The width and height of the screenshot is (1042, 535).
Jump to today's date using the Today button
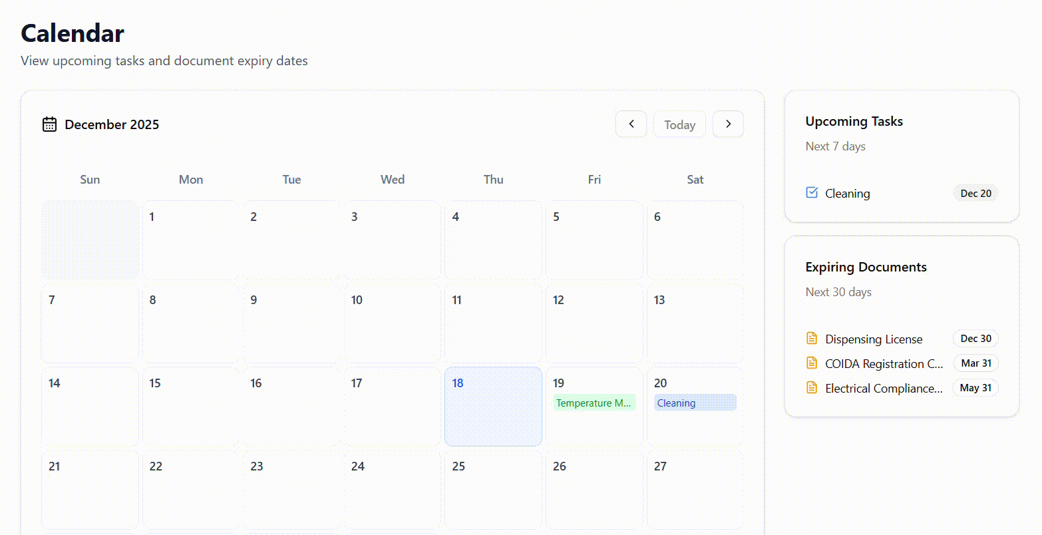[679, 124]
